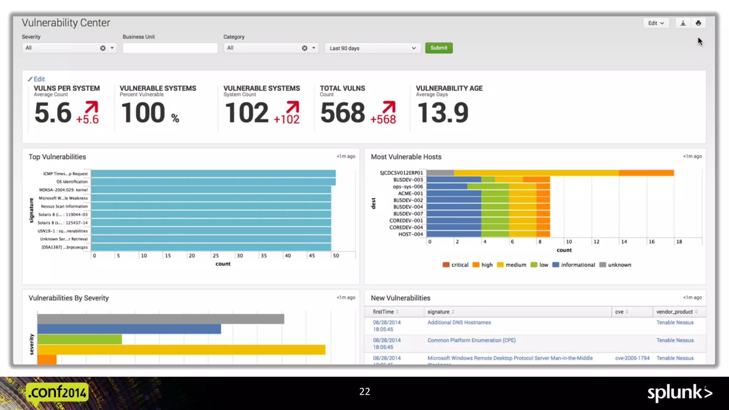Click the Business Unit input field
The width and height of the screenshot is (729, 410).
170,48
